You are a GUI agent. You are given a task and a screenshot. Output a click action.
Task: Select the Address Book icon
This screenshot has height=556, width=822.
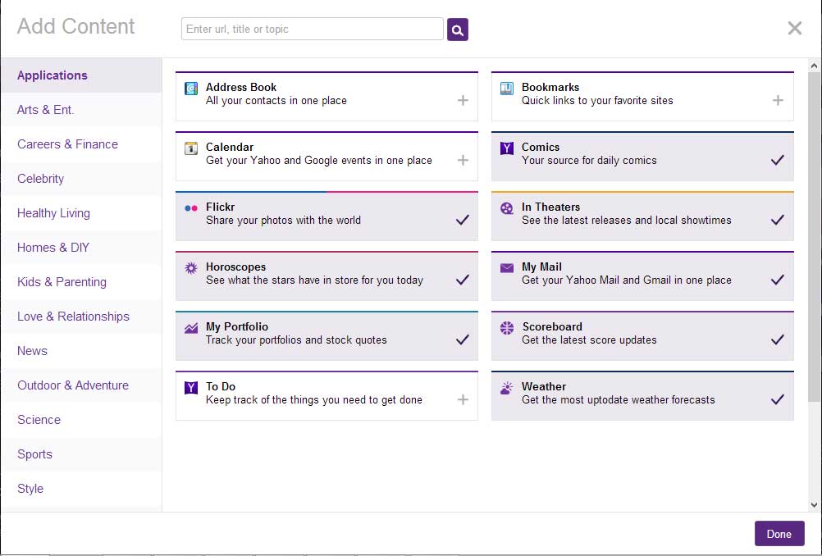[x=190, y=87]
